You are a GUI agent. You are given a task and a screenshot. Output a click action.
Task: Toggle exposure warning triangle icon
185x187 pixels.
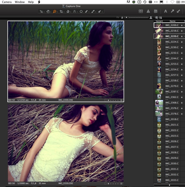148,11
